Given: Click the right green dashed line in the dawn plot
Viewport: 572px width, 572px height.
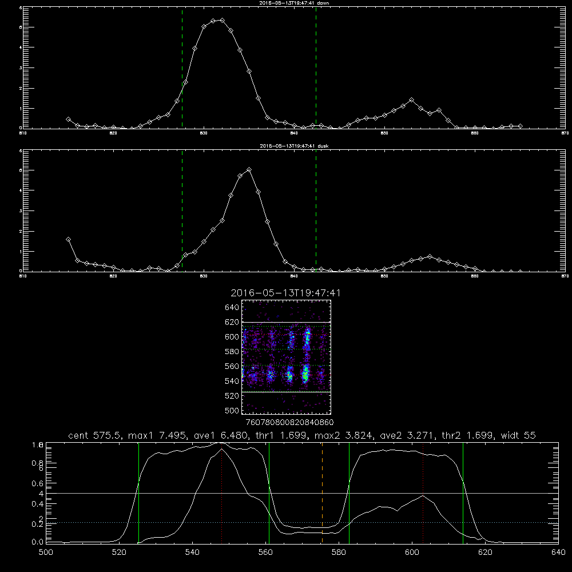Looking at the screenshot, I should (x=316, y=67).
